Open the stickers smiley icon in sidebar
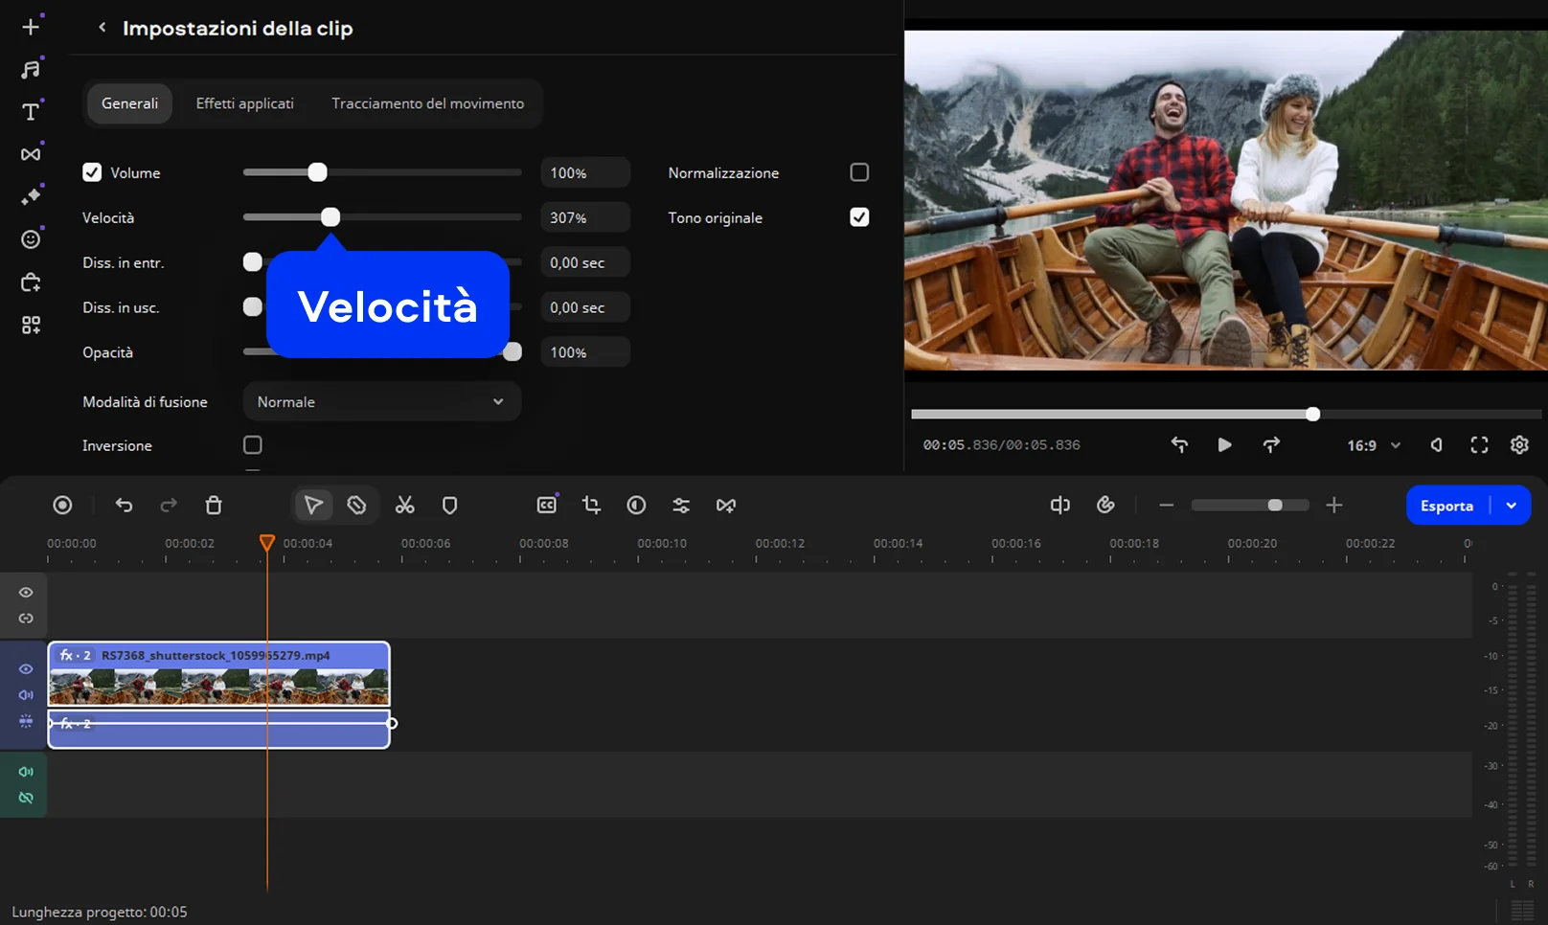 tap(31, 239)
